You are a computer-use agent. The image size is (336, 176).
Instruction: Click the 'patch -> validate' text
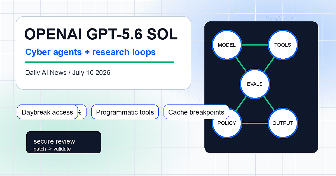coord(52,149)
